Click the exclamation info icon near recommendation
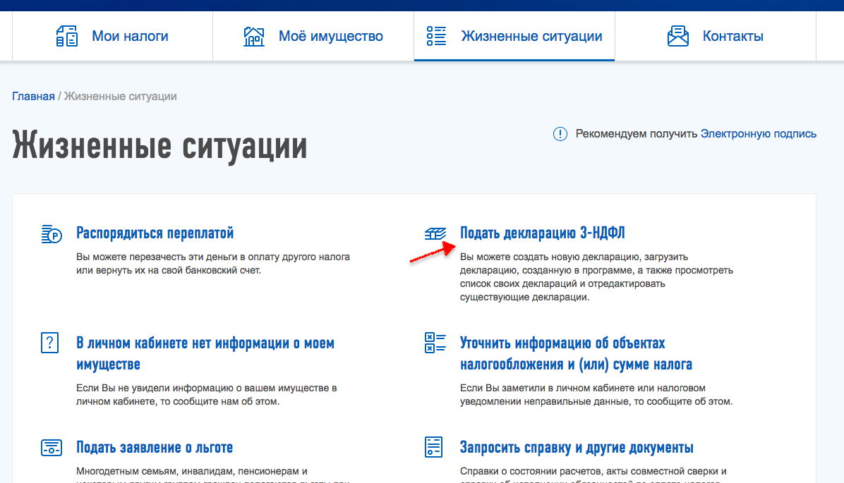 point(560,134)
